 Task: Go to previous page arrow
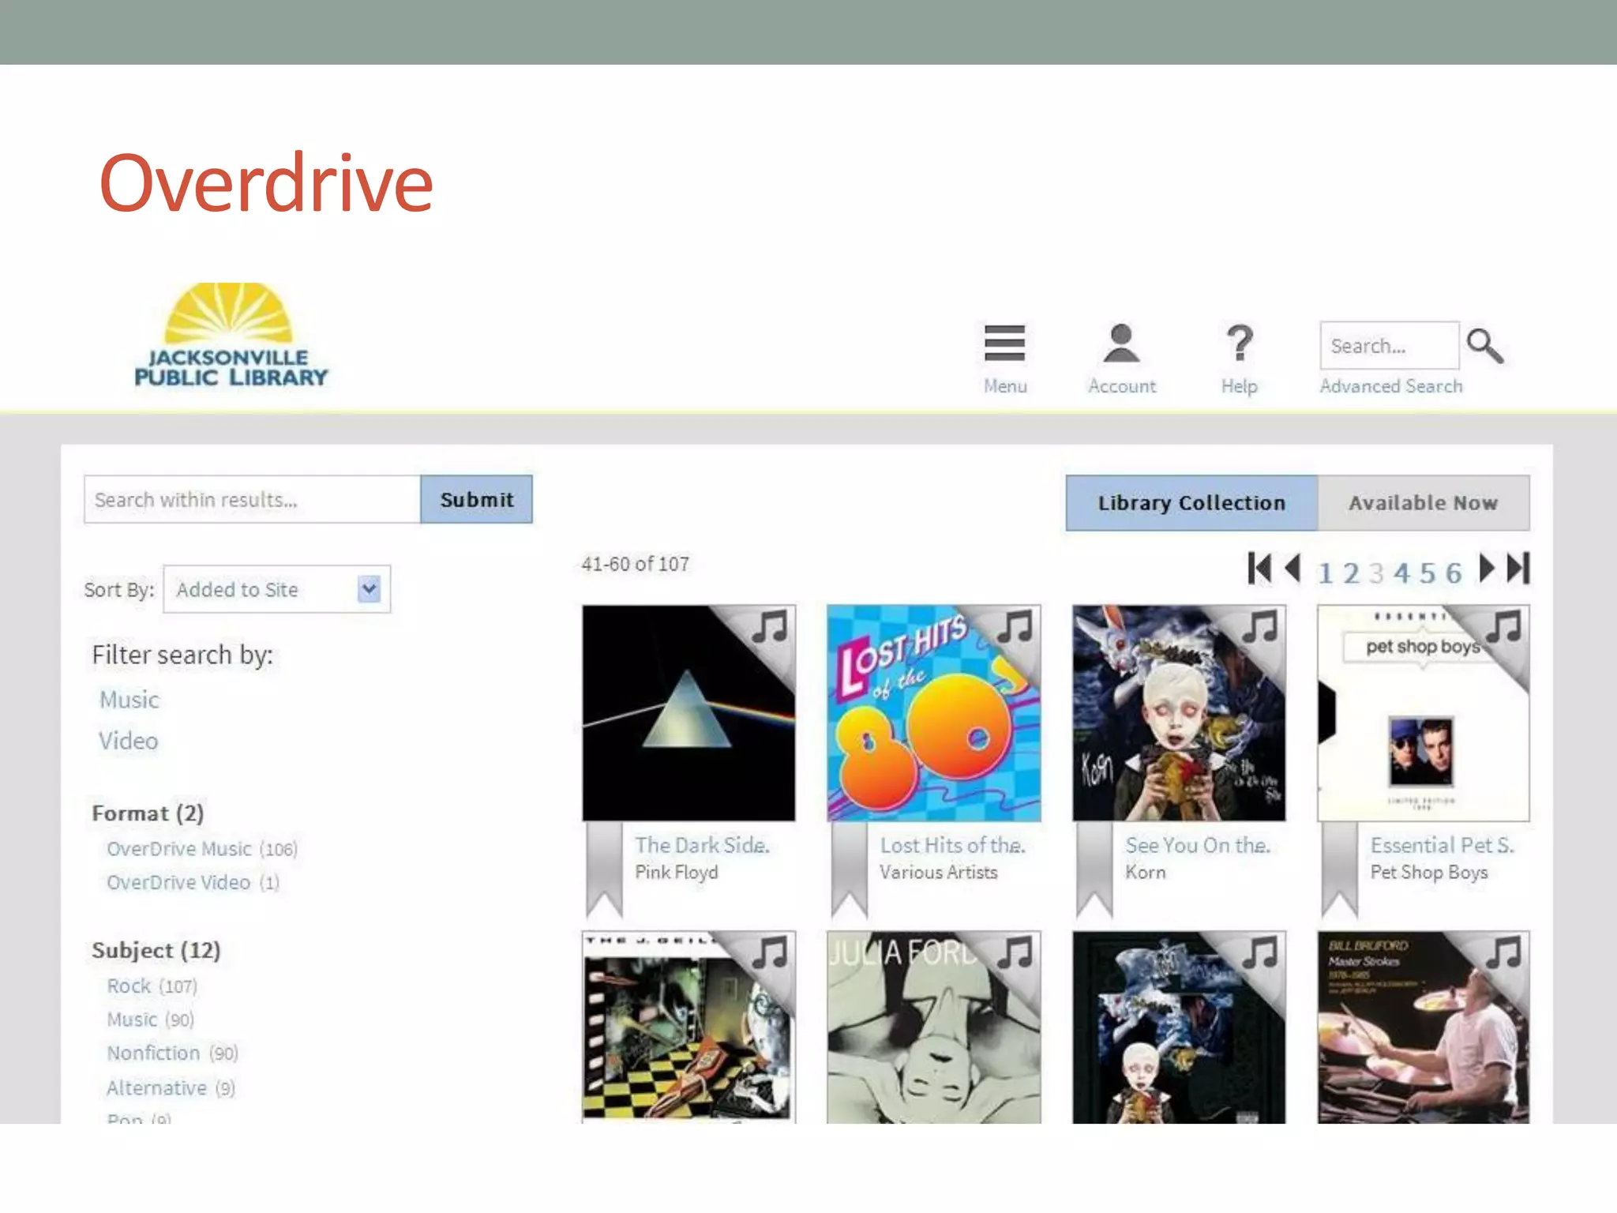[1293, 569]
